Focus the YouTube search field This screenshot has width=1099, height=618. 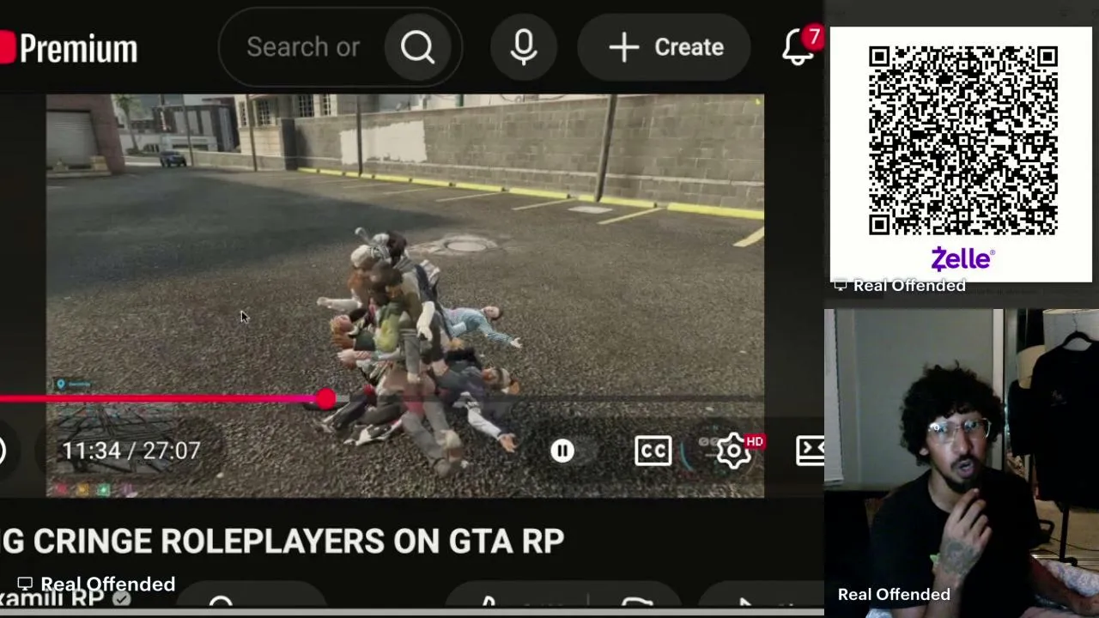click(x=303, y=47)
